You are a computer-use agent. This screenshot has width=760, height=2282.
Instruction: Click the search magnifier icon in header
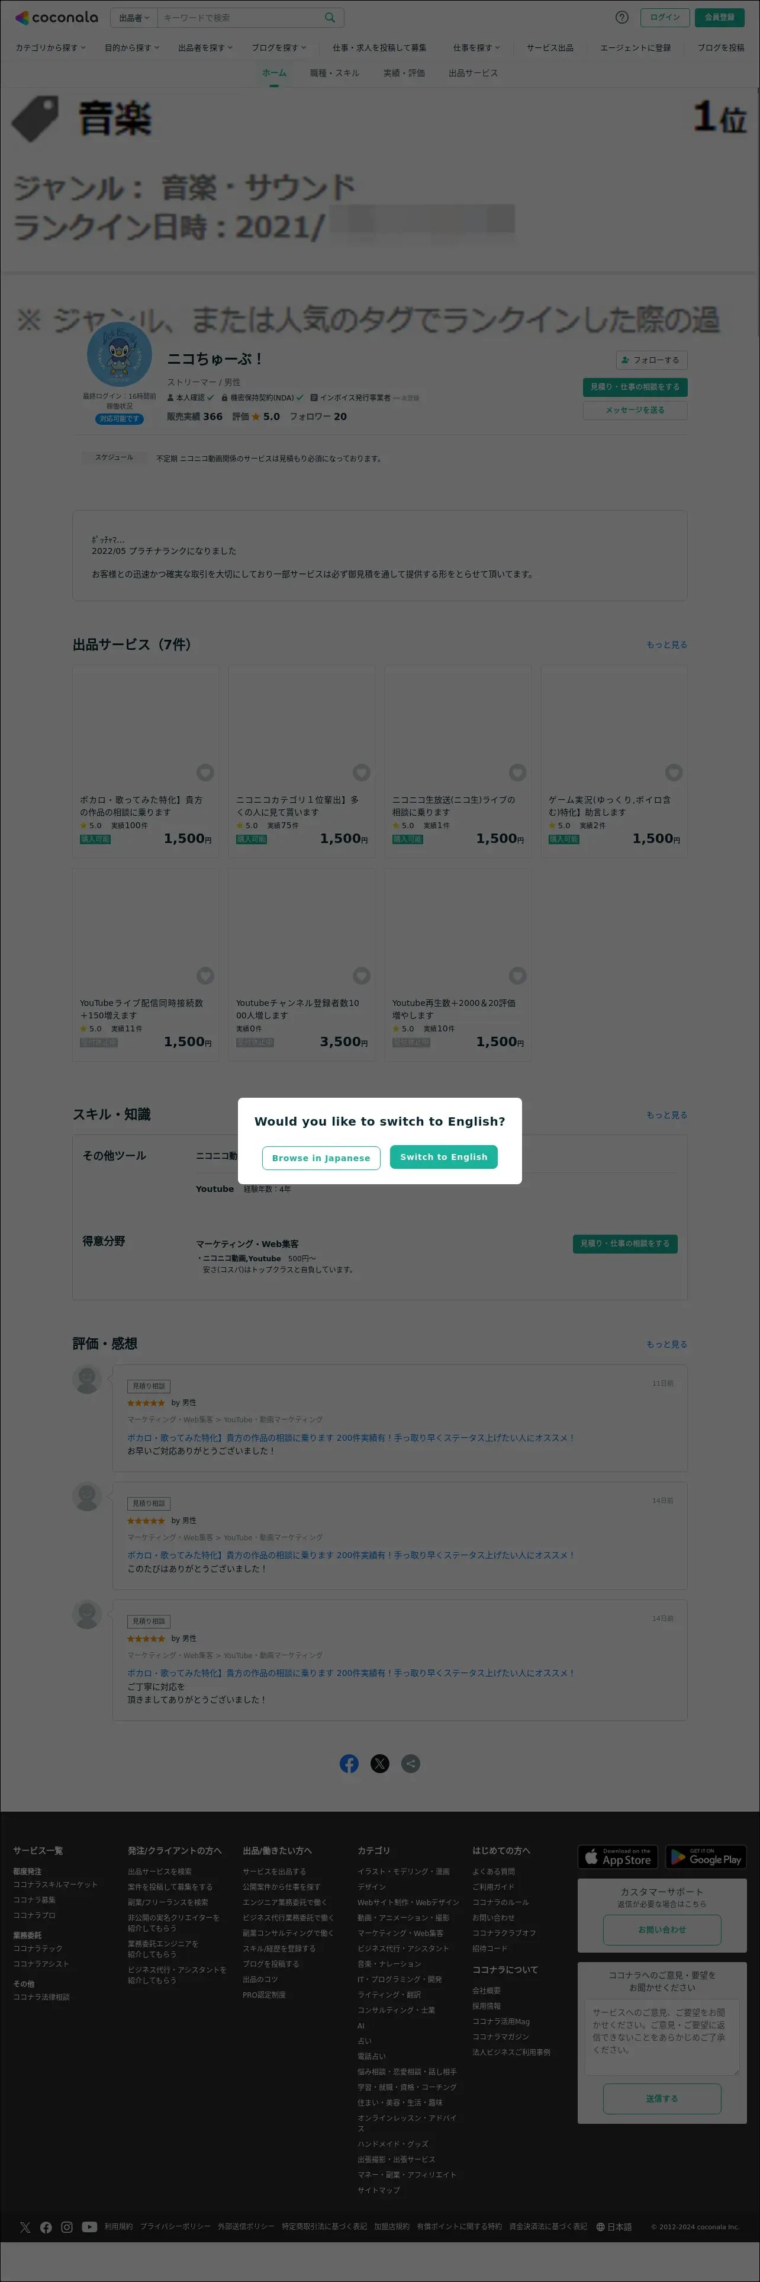pyautogui.click(x=329, y=17)
